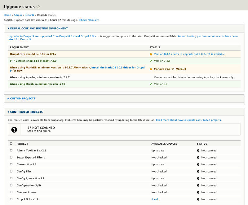The width and height of the screenshot is (248, 205).
Task: Click 'Config Filter' project name
Action: coord(25,171)
